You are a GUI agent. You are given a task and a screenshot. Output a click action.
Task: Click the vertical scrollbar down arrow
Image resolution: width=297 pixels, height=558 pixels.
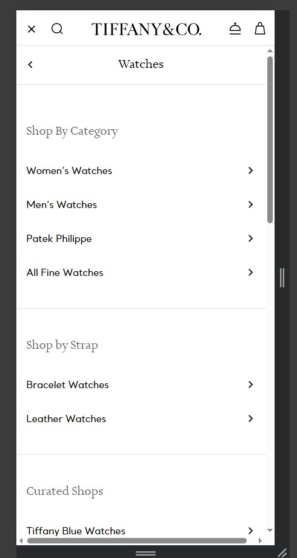pos(270,530)
